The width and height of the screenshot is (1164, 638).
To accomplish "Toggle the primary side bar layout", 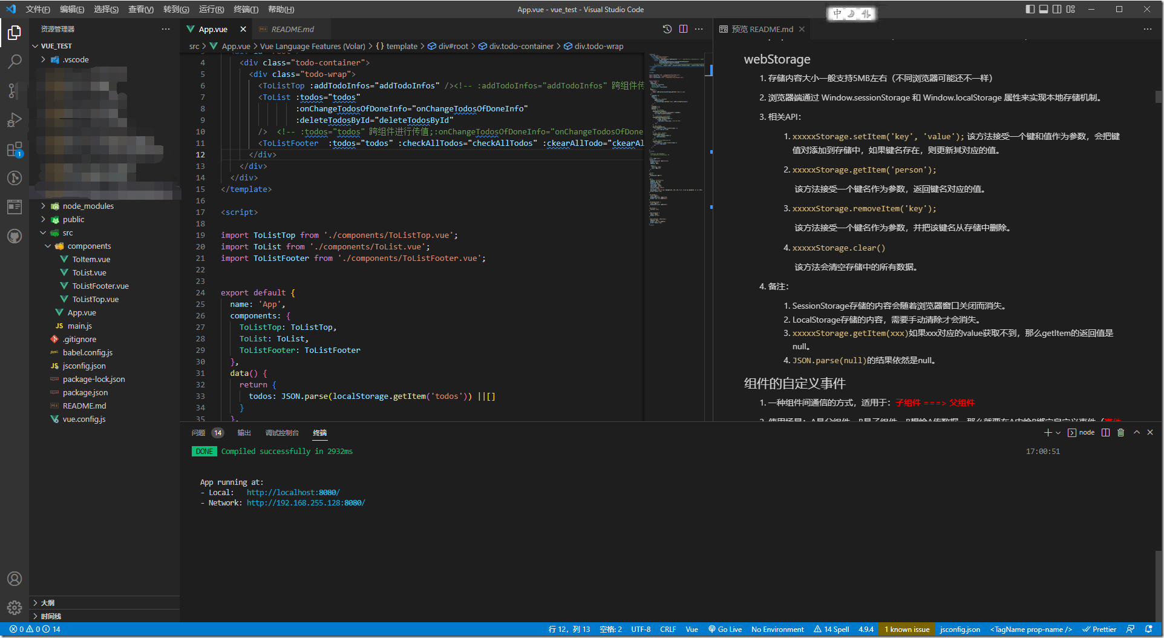I will click(x=1030, y=9).
